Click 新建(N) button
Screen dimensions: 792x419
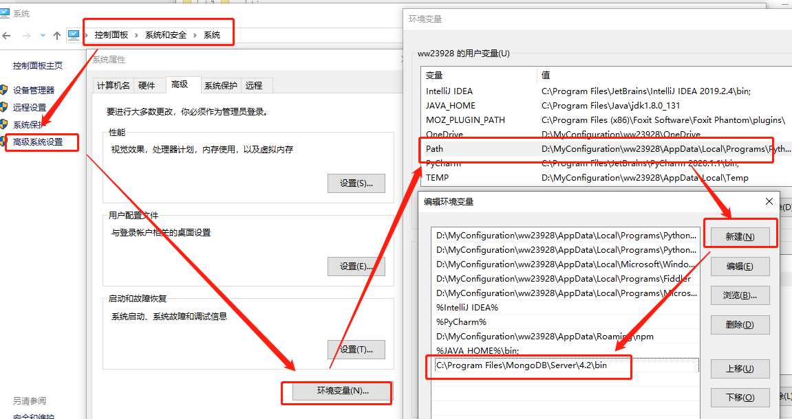click(740, 236)
